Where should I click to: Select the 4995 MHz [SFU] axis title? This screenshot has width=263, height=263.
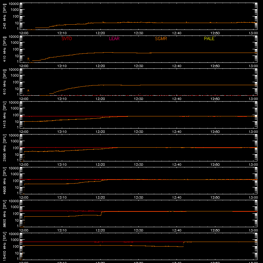(5, 181)
